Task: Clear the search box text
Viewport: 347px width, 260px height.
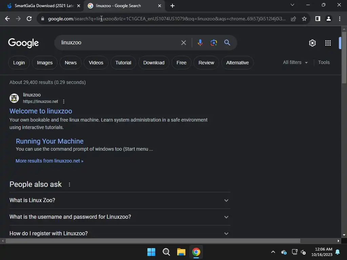Action: [x=183, y=43]
